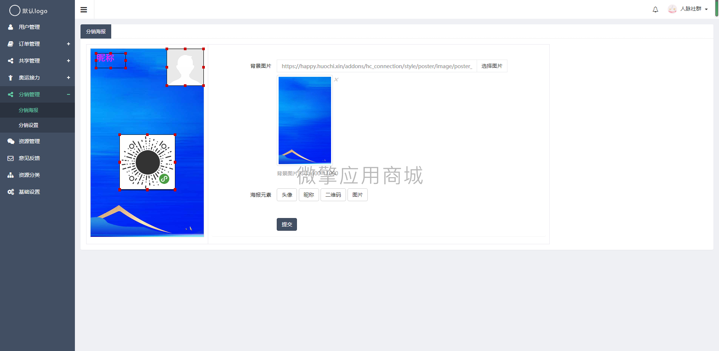Screen dimensions: 719x351
Task: Open 用户管理 menu item
Action: click(37, 27)
